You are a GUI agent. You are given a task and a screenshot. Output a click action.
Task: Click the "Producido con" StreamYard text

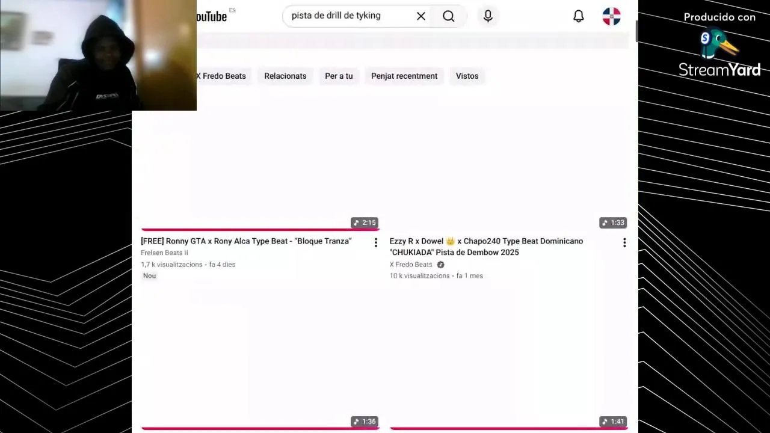click(x=719, y=17)
